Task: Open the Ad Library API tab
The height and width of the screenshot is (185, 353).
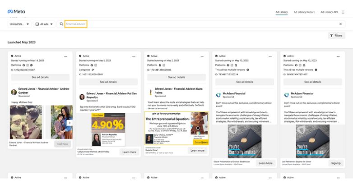Action: [329, 12]
